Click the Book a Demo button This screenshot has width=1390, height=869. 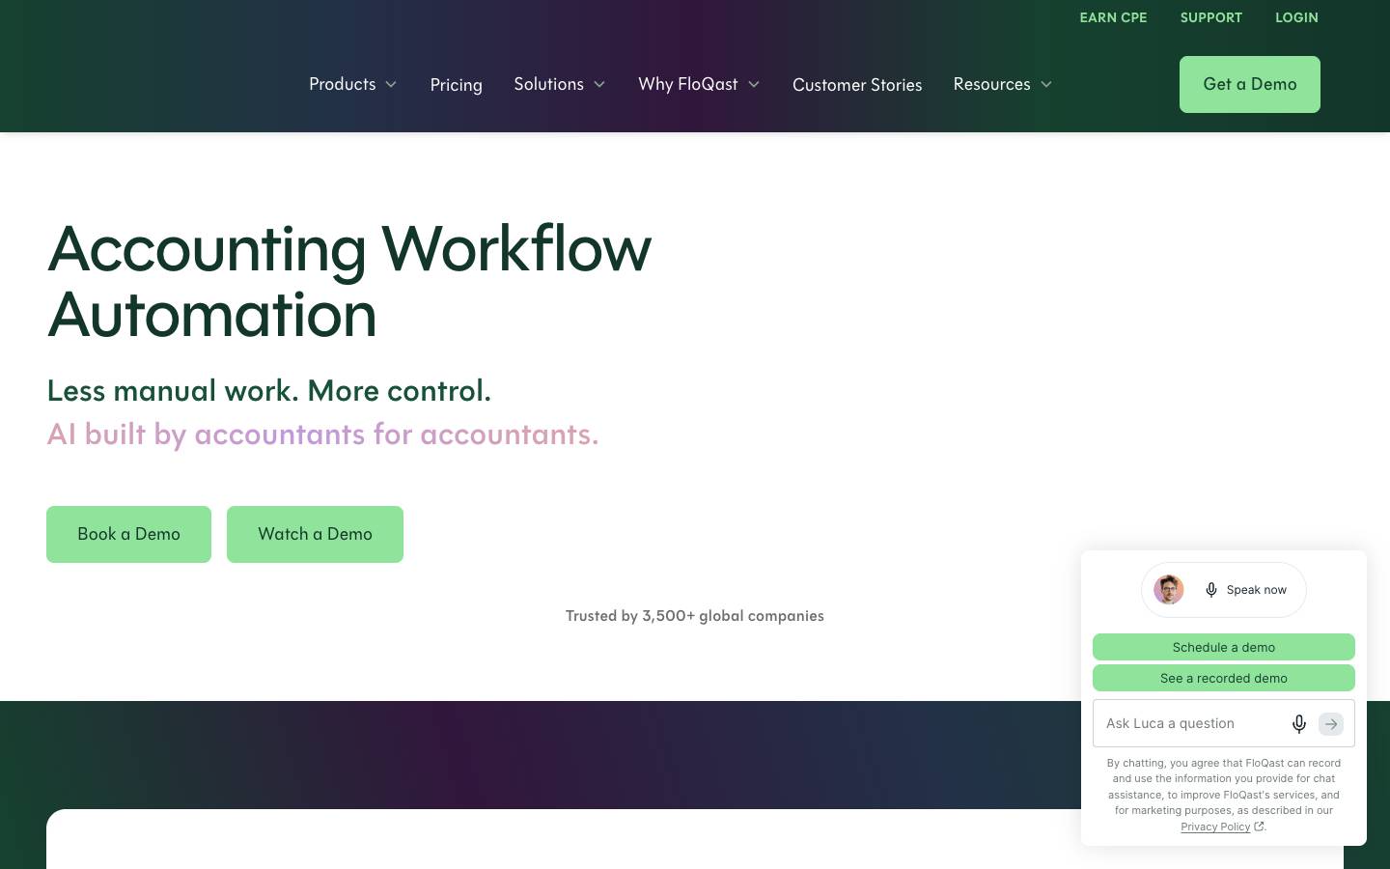(128, 534)
